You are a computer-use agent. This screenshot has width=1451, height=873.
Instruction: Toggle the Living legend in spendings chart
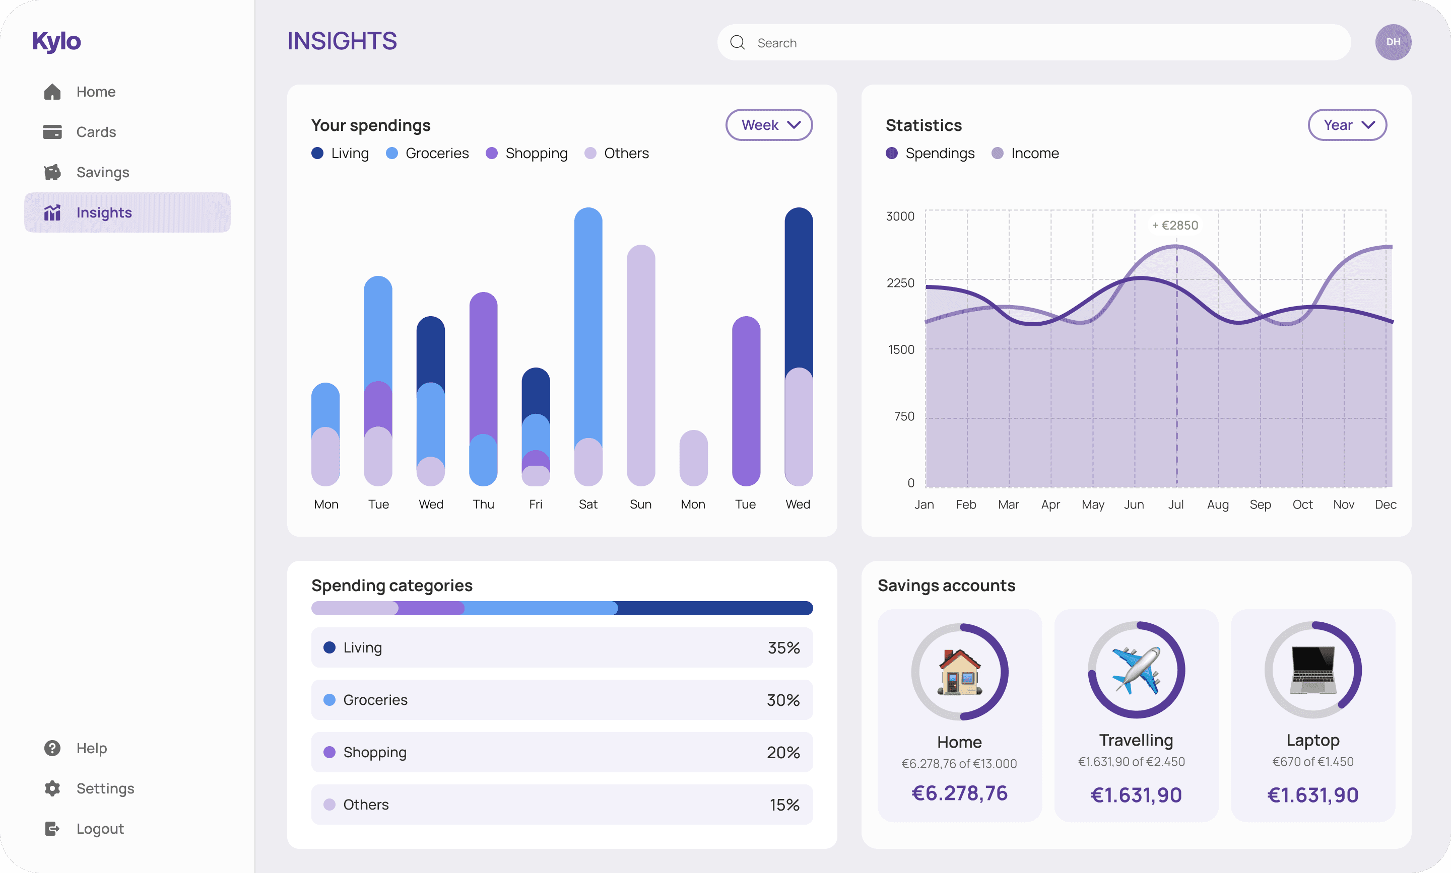pyautogui.click(x=340, y=154)
